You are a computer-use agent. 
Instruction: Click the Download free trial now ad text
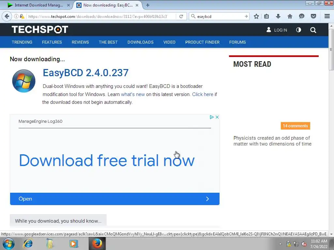click(107, 160)
